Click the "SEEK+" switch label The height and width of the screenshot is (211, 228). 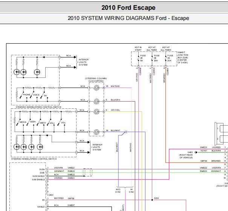click(43, 123)
